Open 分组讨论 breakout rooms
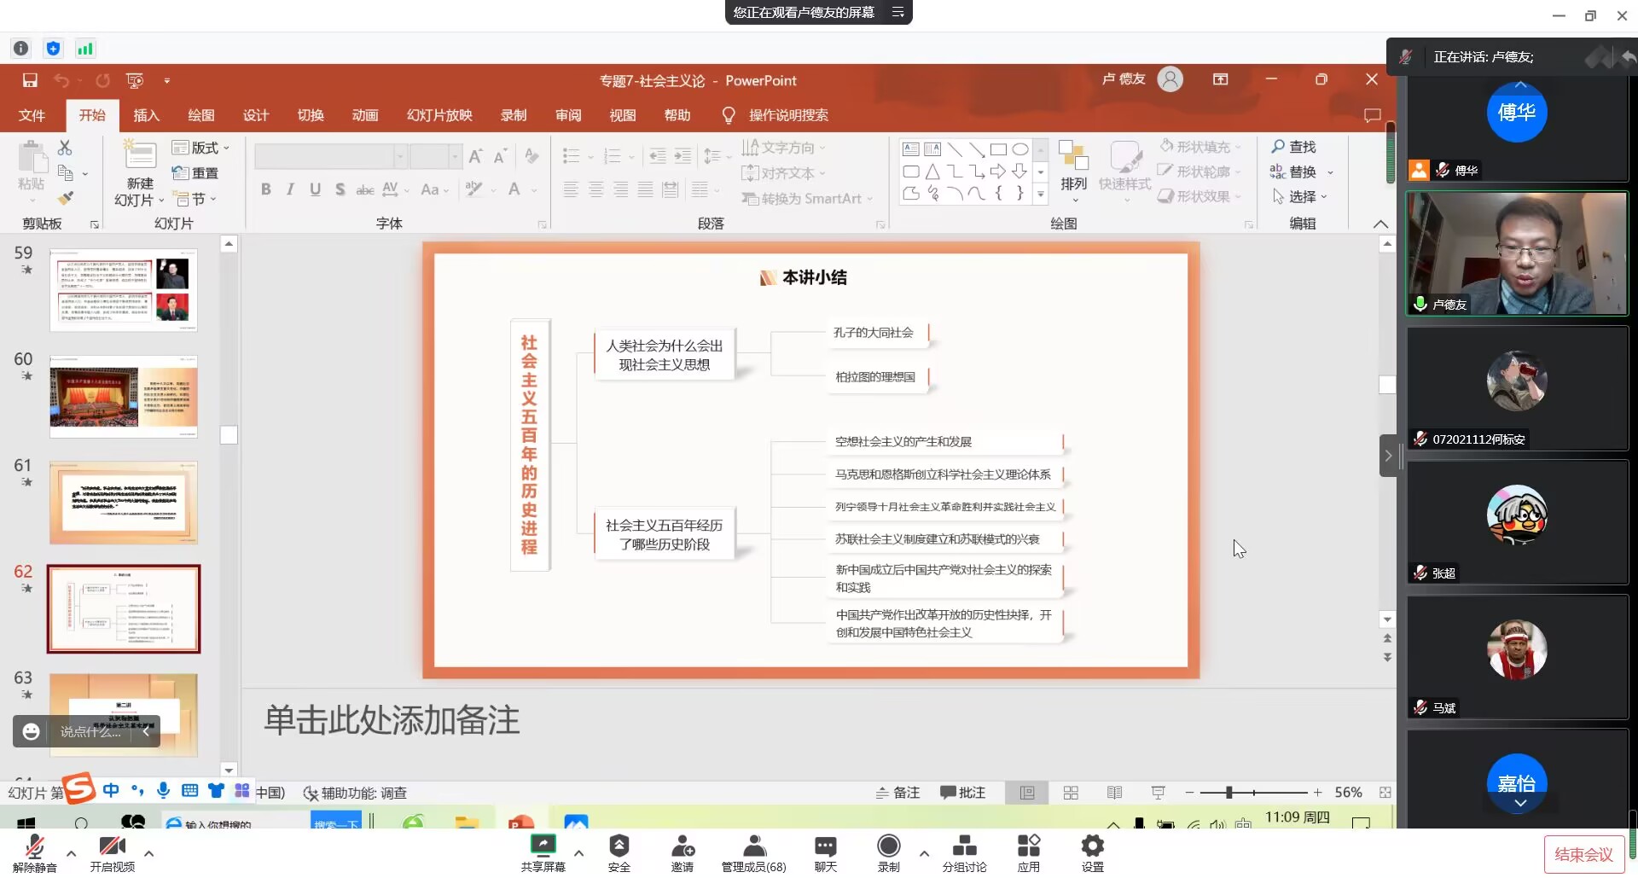 click(965, 853)
